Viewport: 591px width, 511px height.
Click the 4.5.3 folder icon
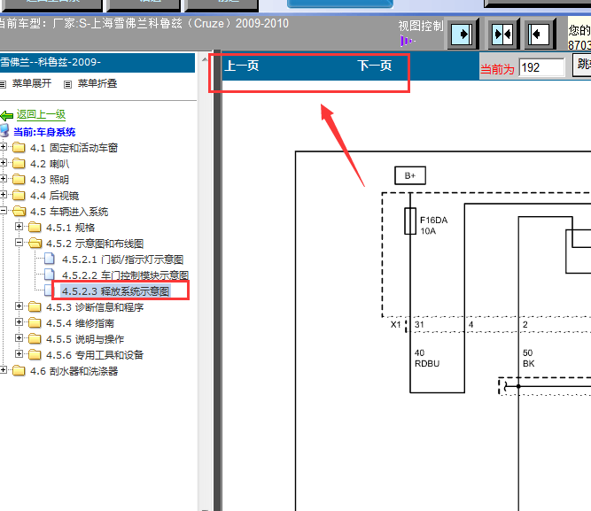35,306
